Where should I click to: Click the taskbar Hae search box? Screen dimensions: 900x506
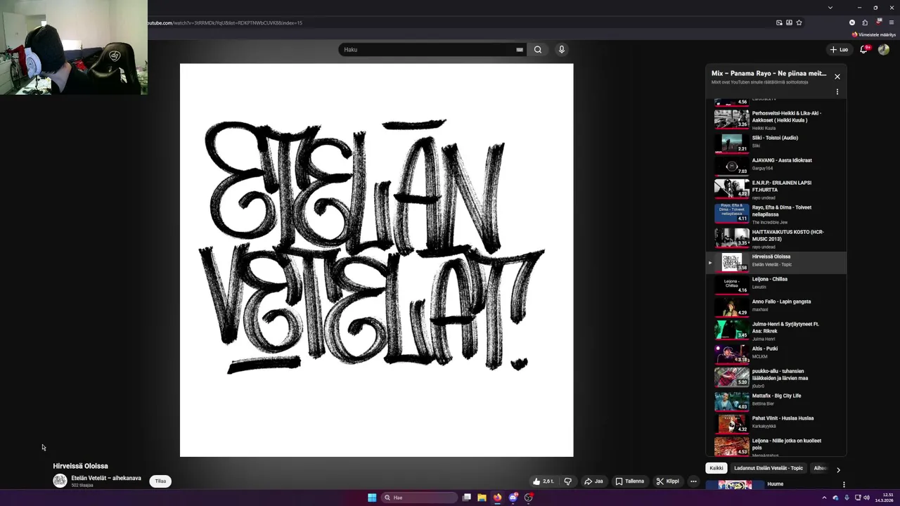[420, 498]
